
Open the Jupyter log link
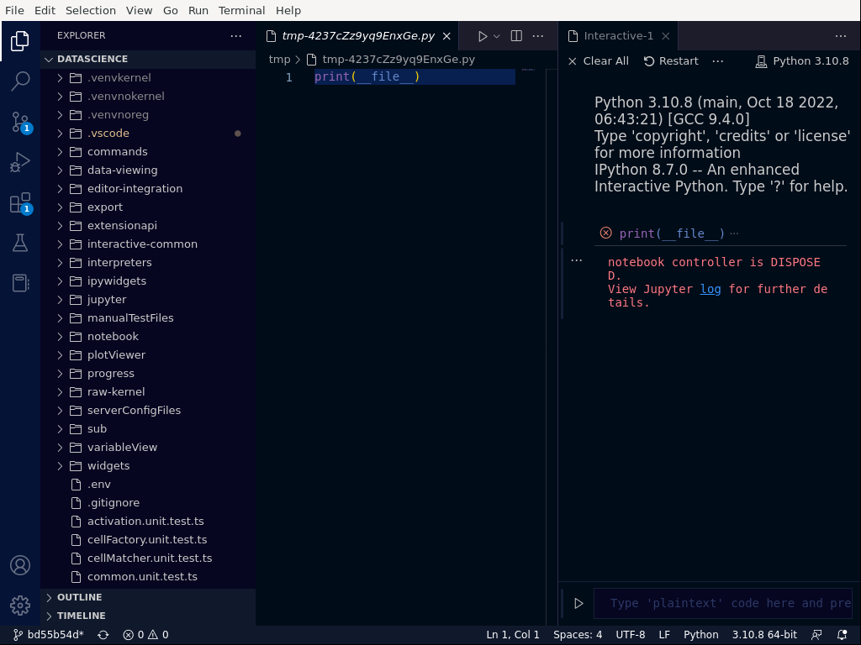710,289
